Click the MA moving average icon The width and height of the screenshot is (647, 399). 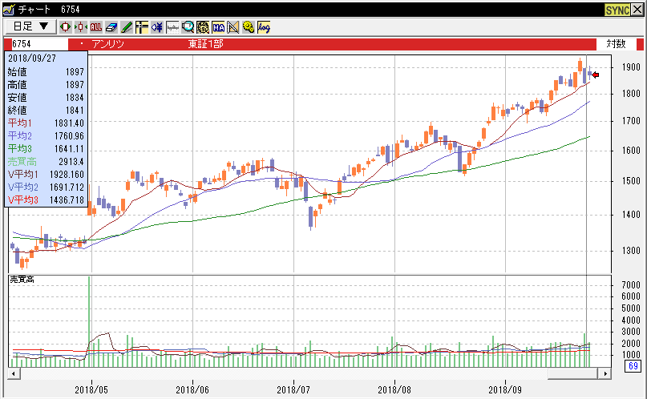[219, 26]
